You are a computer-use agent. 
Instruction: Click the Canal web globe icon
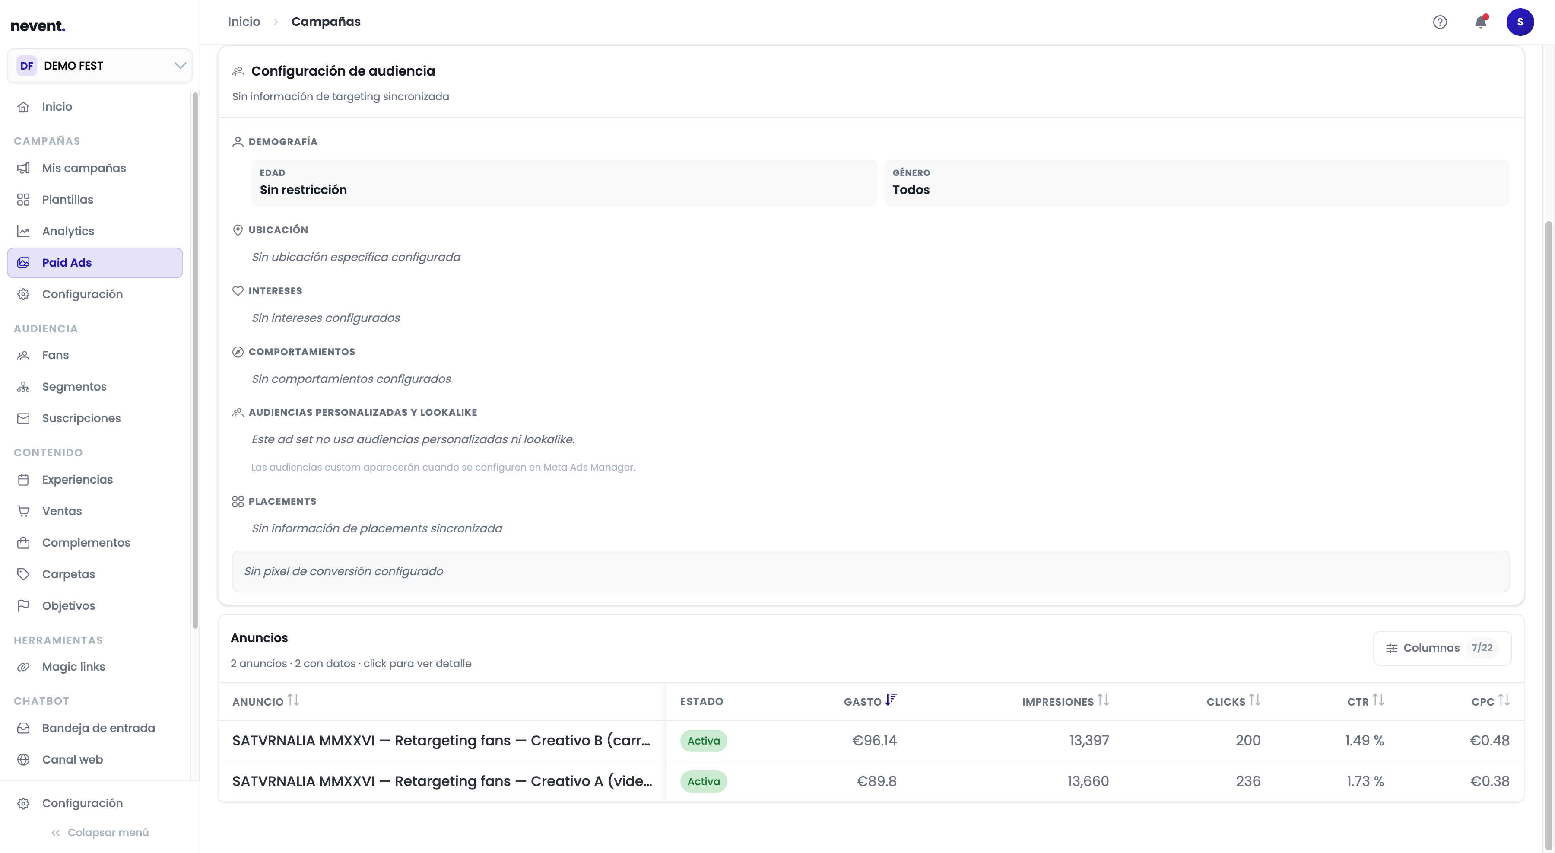24,759
